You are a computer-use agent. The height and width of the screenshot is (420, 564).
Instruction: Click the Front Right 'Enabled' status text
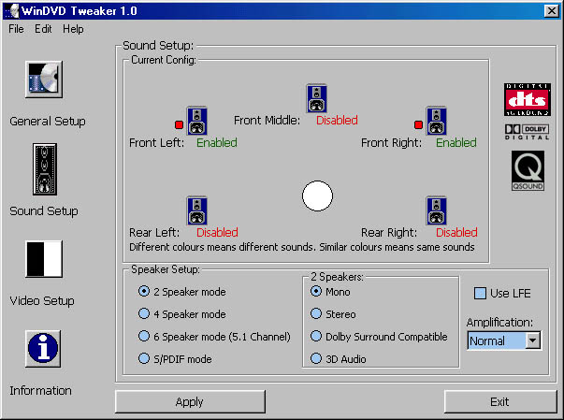[x=456, y=143]
